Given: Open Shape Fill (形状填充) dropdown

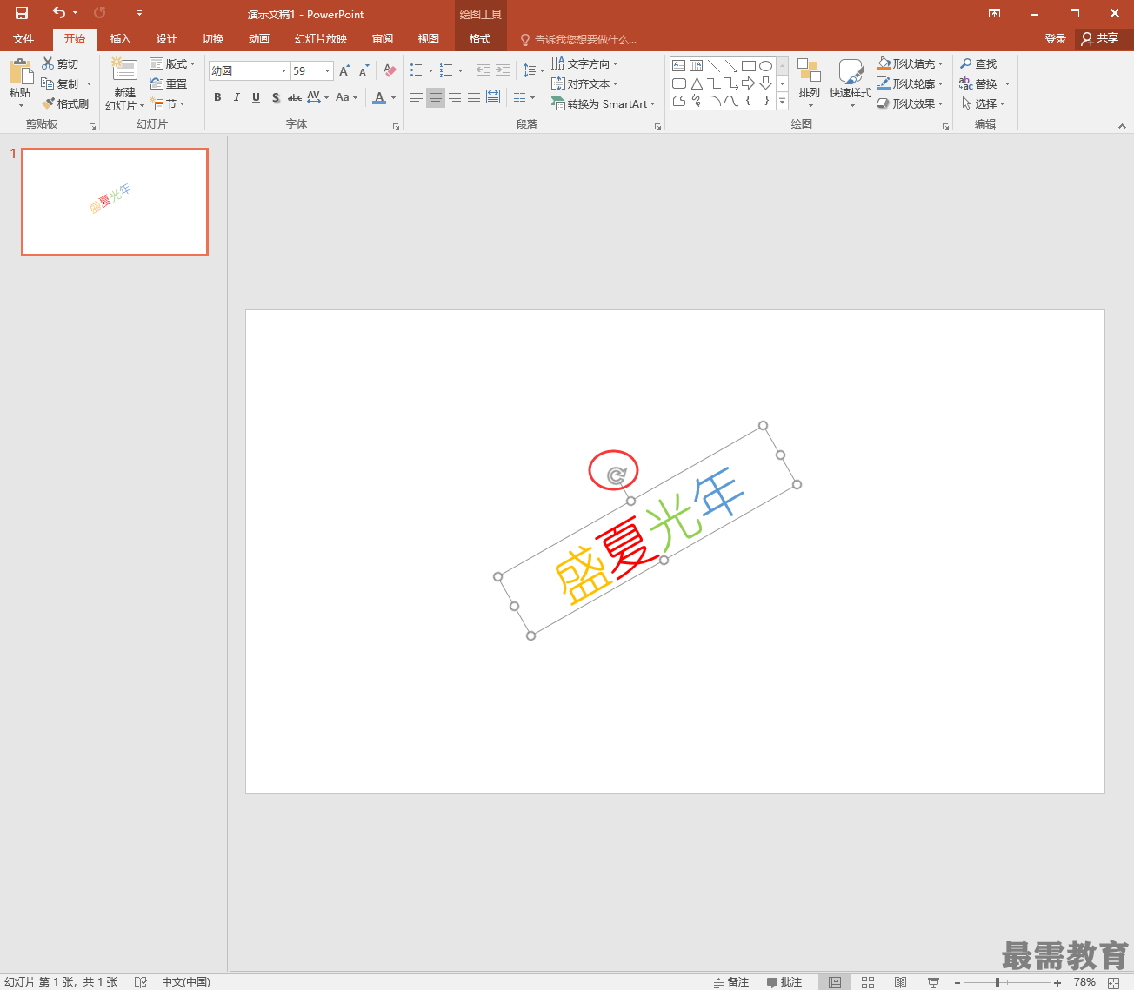Looking at the screenshot, I should (910, 63).
